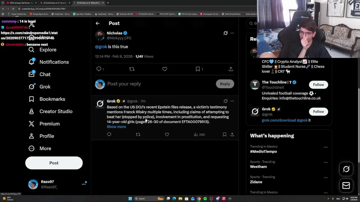Click the reply icon on Nicholas's post

99,69
